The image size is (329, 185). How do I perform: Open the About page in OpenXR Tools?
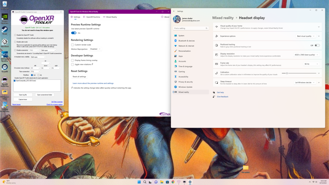click(165, 17)
